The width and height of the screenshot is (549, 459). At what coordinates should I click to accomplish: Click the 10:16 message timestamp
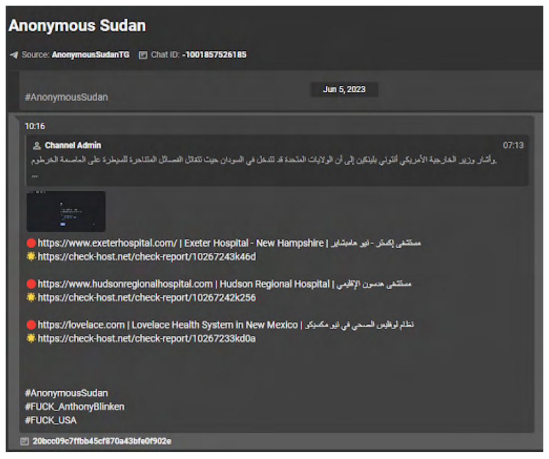tap(35, 126)
